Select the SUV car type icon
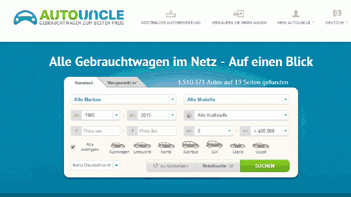 point(214,144)
